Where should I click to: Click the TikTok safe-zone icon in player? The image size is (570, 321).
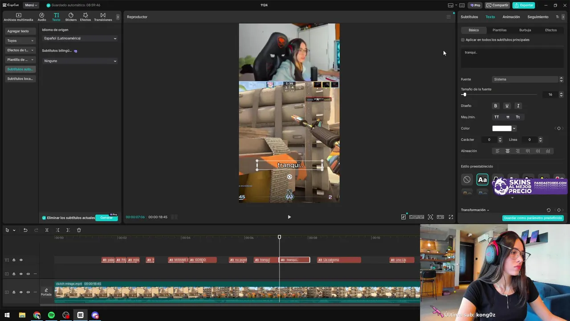click(x=403, y=217)
